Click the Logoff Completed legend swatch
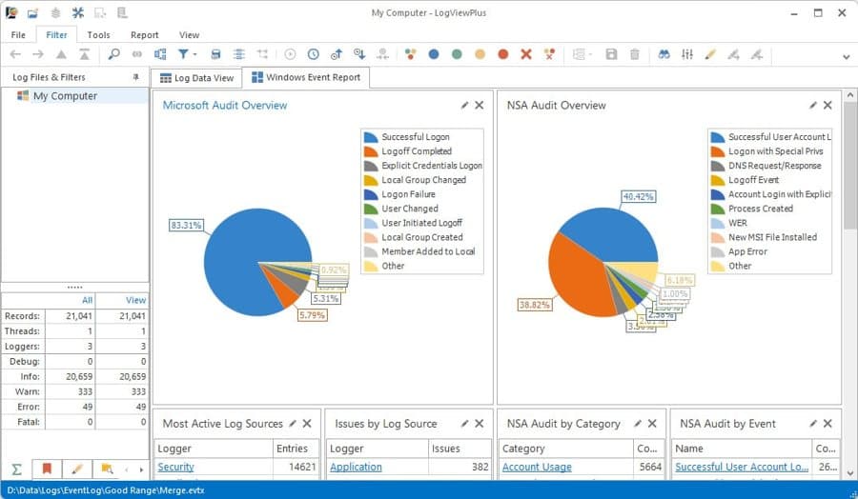This screenshot has height=499, width=858. pos(371,151)
